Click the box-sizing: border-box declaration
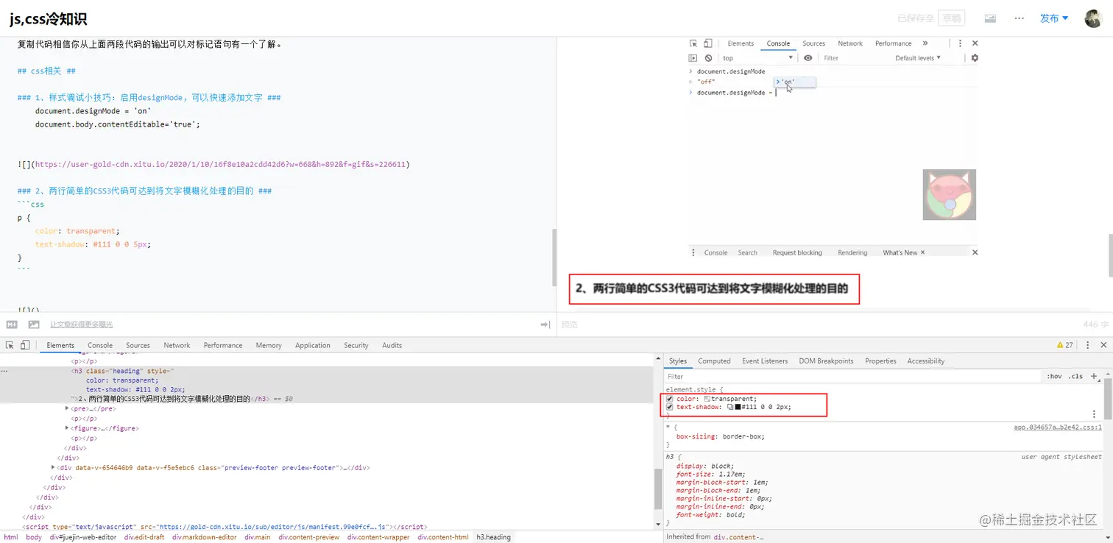This screenshot has width=1113, height=543. click(x=721, y=436)
